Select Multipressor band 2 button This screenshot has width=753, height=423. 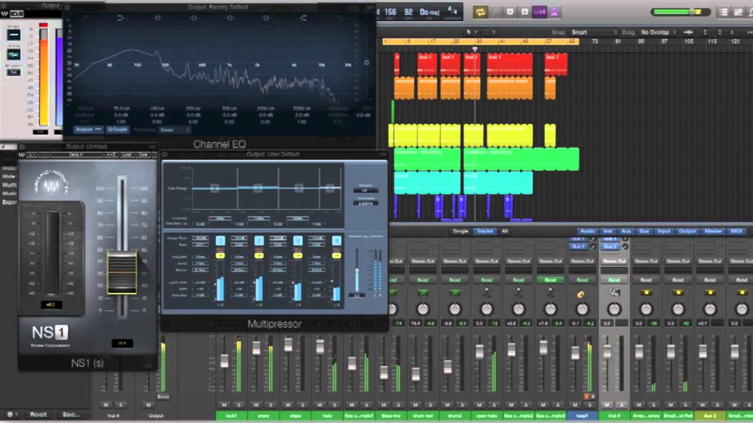point(259,241)
